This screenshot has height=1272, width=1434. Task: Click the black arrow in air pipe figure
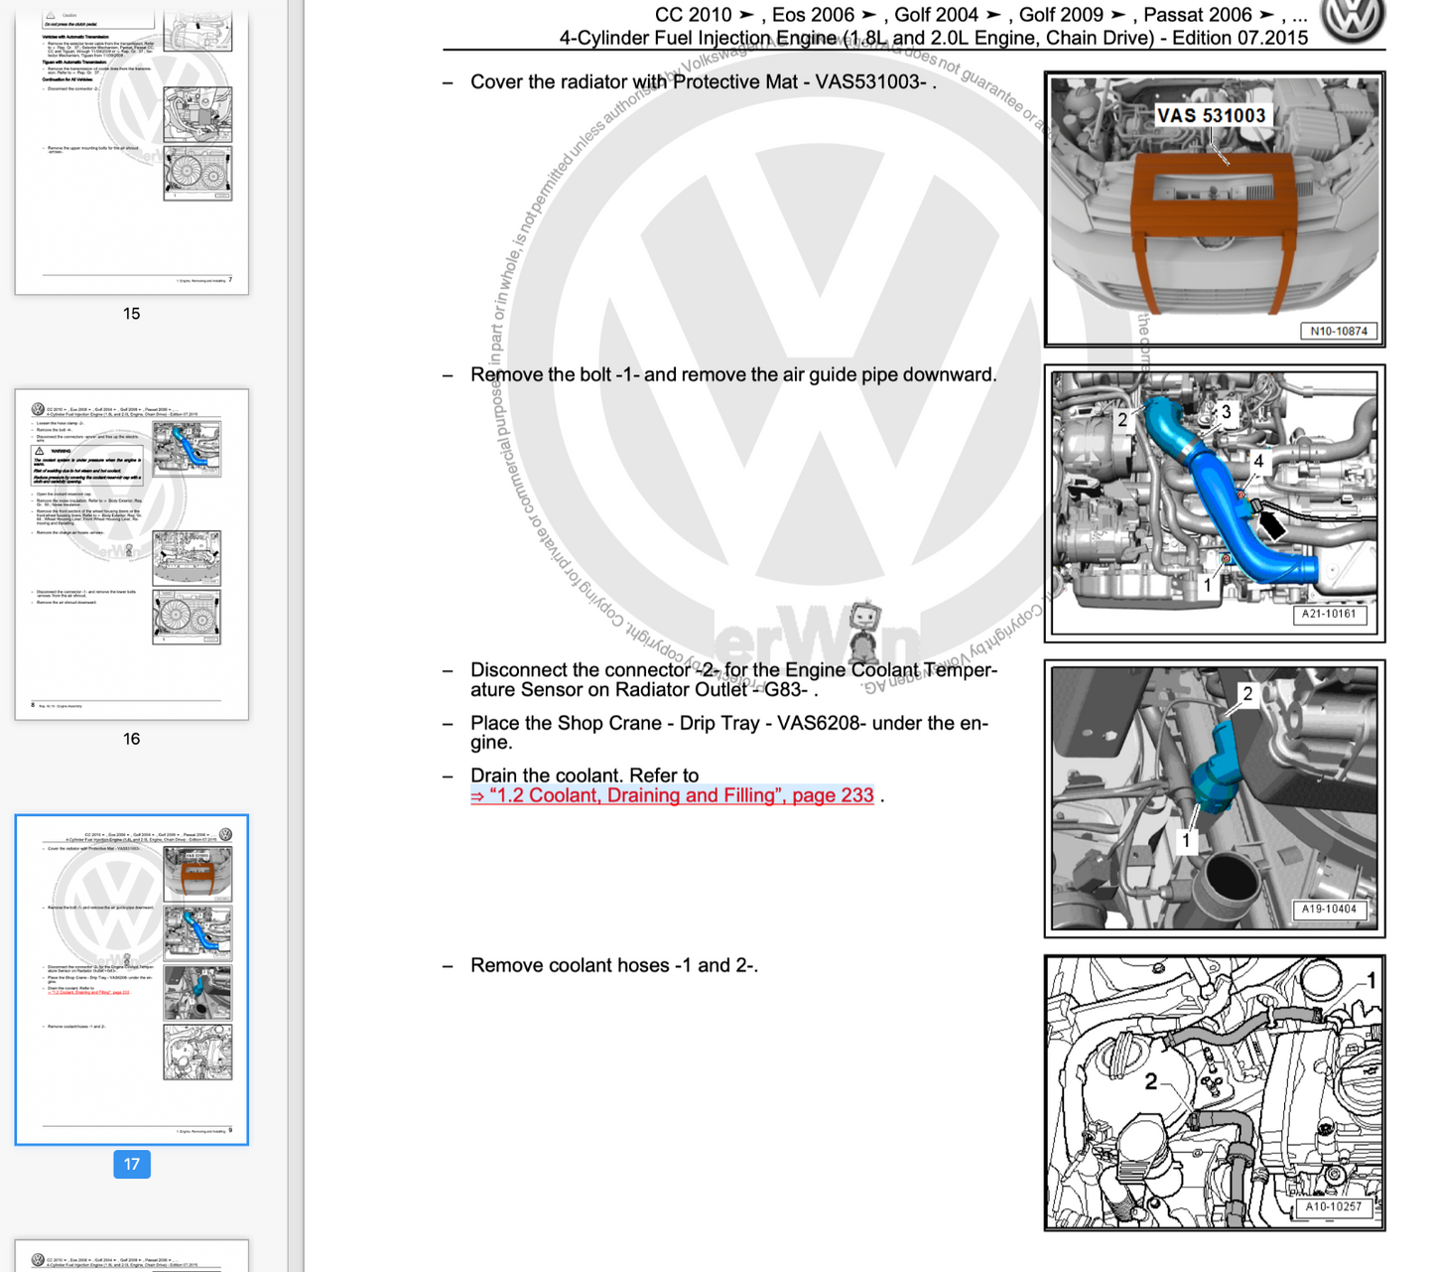(1270, 522)
